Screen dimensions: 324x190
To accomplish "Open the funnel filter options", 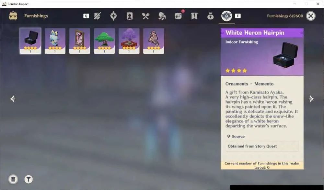I will (x=29, y=179).
